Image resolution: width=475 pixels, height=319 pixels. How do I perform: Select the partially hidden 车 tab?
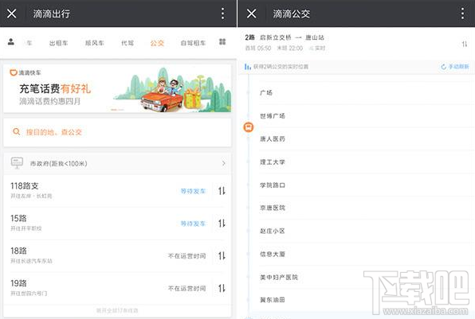[x=29, y=43]
